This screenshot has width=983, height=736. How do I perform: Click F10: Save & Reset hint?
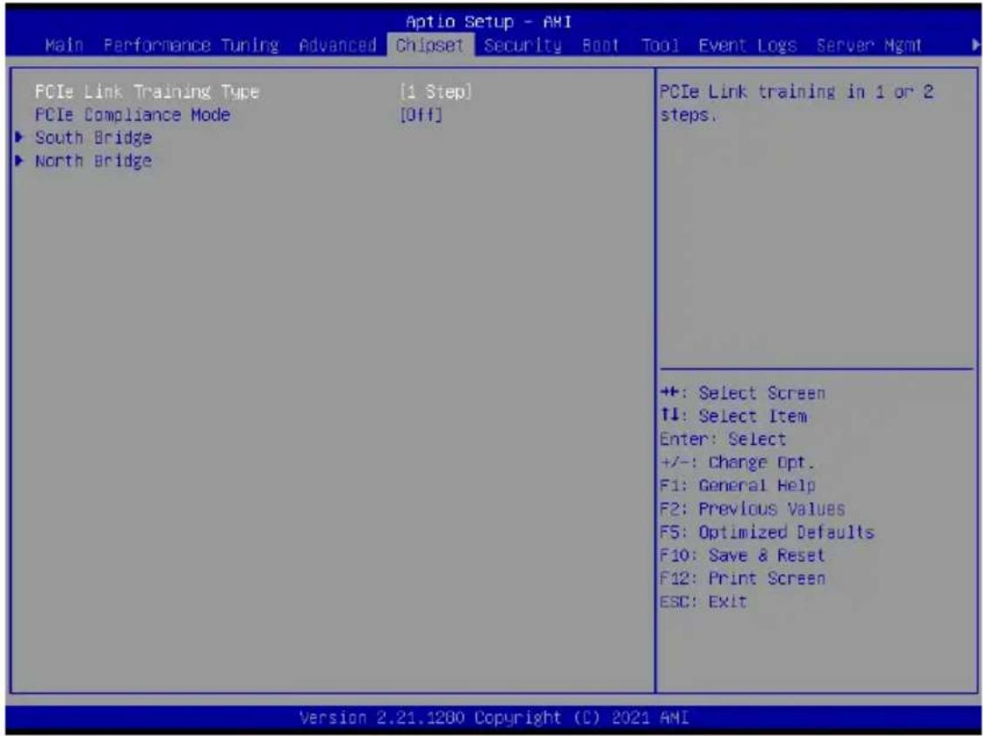[x=743, y=556]
